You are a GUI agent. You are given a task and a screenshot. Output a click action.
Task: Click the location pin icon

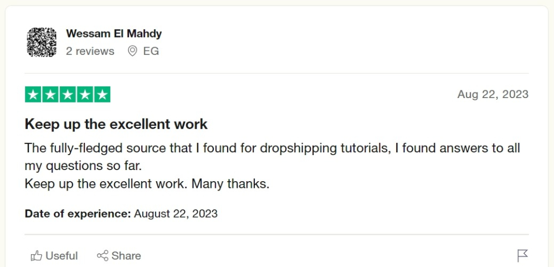(x=132, y=51)
